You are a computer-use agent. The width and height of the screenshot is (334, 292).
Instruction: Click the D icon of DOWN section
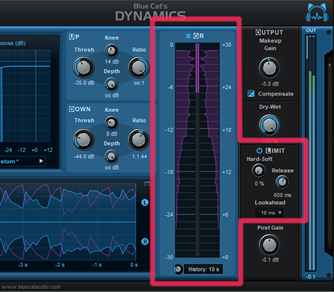(x=71, y=109)
